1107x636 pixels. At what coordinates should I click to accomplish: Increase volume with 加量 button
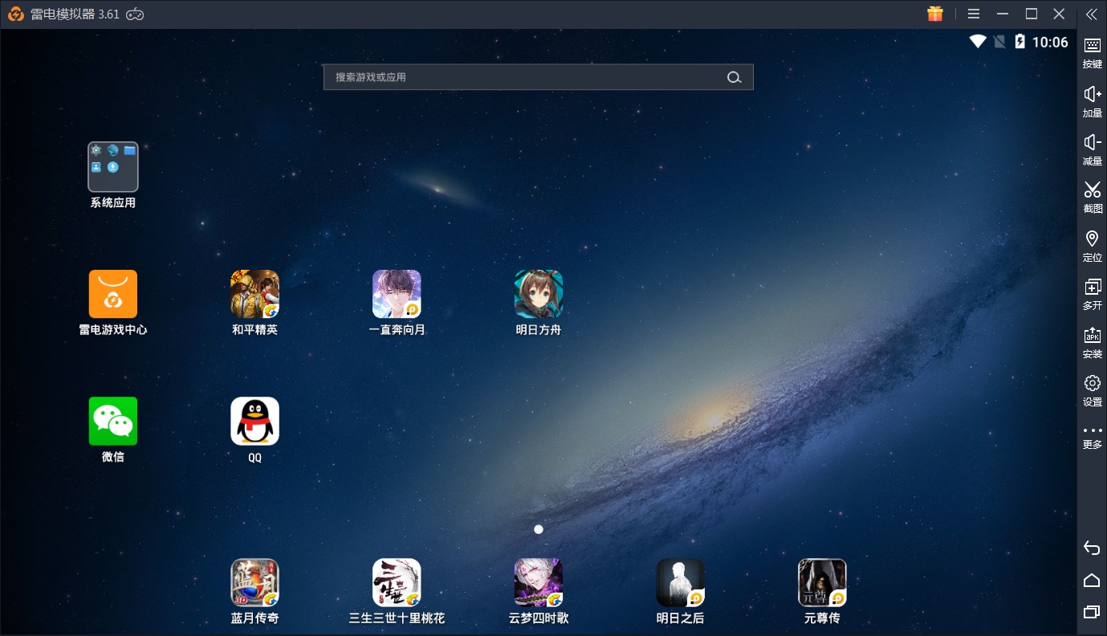[x=1092, y=100]
